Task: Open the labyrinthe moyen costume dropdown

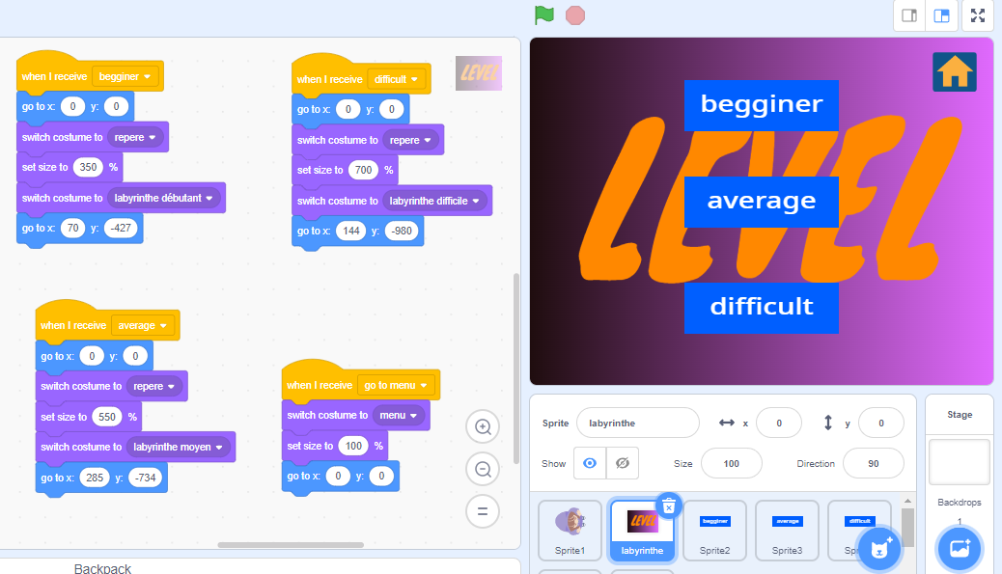Action: (179, 447)
